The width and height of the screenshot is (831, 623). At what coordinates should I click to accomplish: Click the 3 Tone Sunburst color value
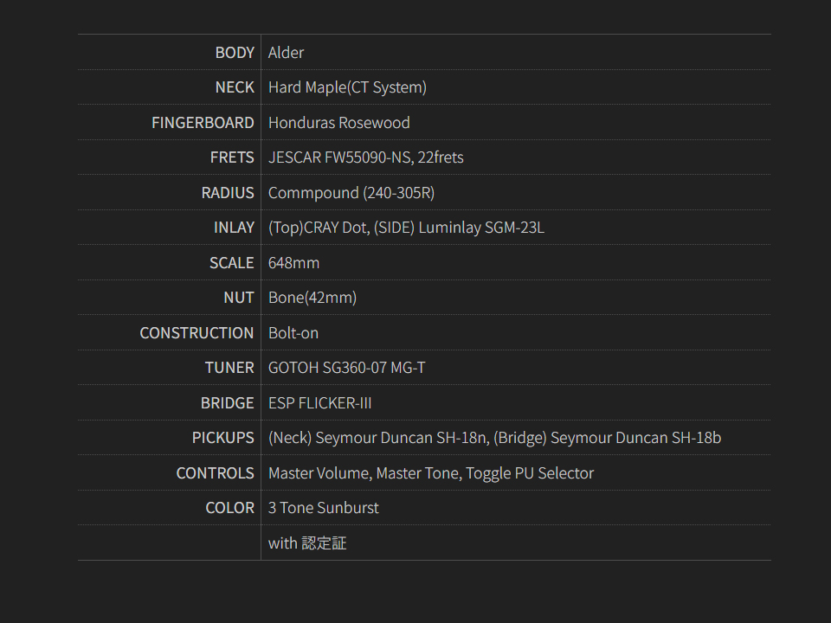click(323, 508)
